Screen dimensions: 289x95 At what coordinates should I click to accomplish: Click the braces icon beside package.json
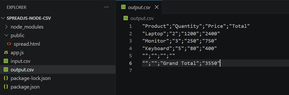click(x=6, y=87)
